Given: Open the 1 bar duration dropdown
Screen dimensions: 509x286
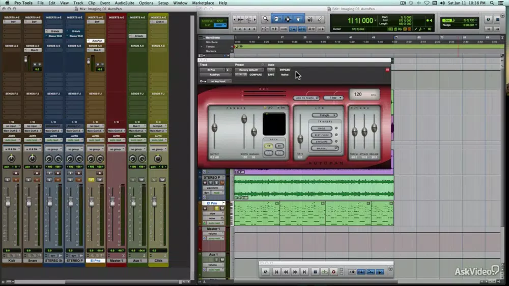Looking at the screenshot, I should point(333,98).
